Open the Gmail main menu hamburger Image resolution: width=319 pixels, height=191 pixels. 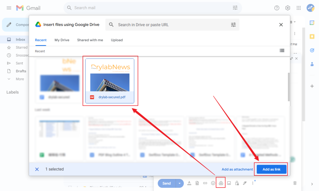(9, 8)
